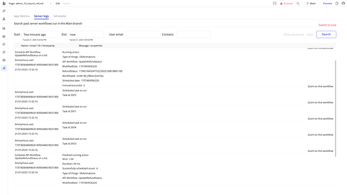The height and width of the screenshot is (195, 347).
Task: Click the magnifier search icon in top bar
Action: click(x=298, y=4)
